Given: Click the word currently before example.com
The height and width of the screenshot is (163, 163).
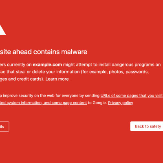Looking at the screenshot, I should (x=19, y=65).
